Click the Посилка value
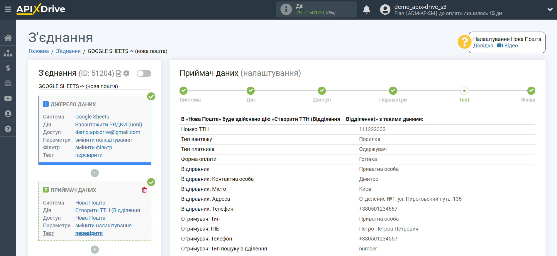This screenshot has width=557, height=256. click(x=370, y=139)
